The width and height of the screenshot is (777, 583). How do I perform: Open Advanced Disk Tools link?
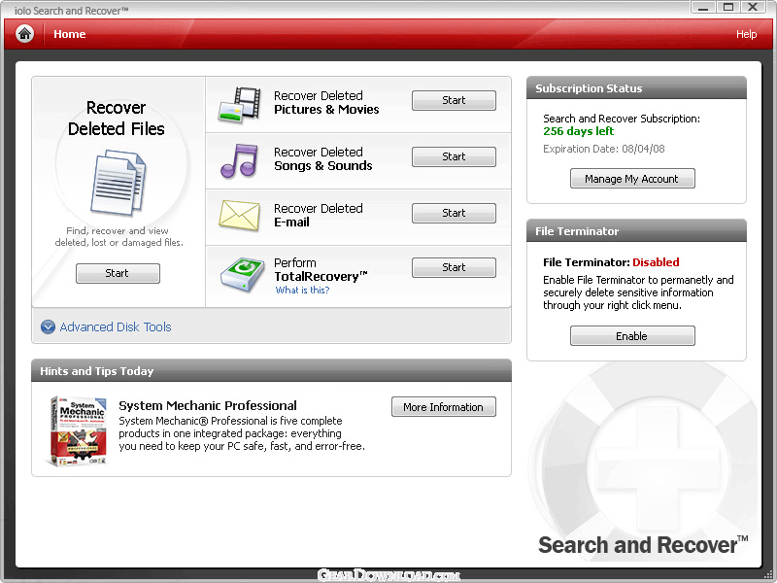(116, 327)
